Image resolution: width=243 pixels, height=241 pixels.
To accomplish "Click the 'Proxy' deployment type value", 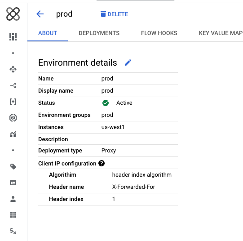I will pos(109,151).
